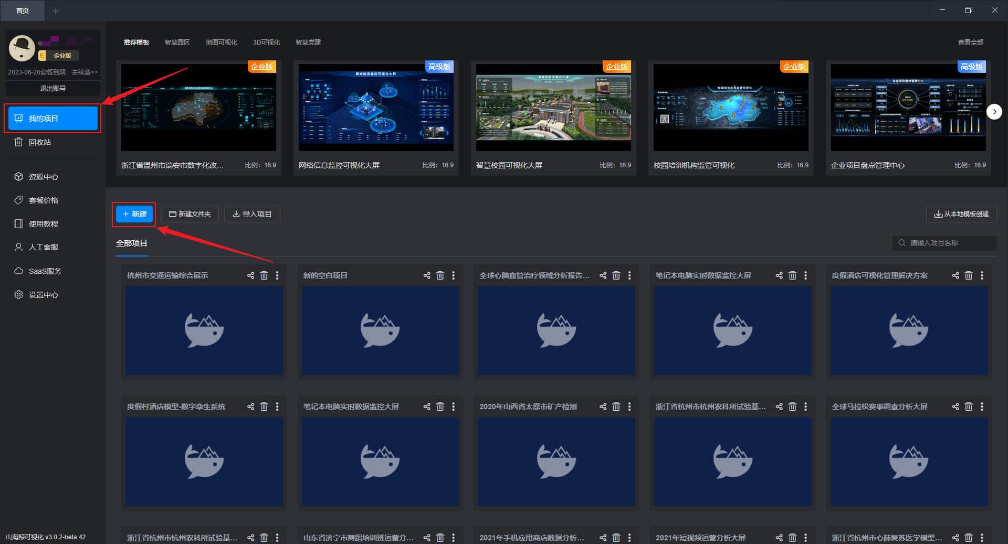This screenshot has width=1008, height=544.
Task: Open more options for 度假酒店可视化管理解决方案
Action: tap(982, 275)
